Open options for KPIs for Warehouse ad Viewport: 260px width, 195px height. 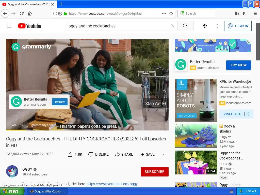point(248,82)
